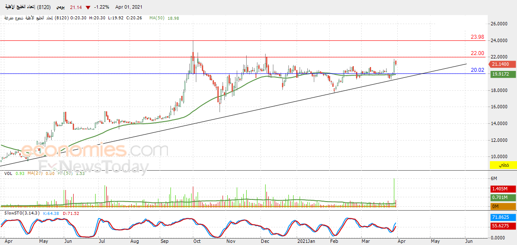Open the يومي daily interval selector
The width and height of the screenshot is (517, 245).
click(61, 7)
